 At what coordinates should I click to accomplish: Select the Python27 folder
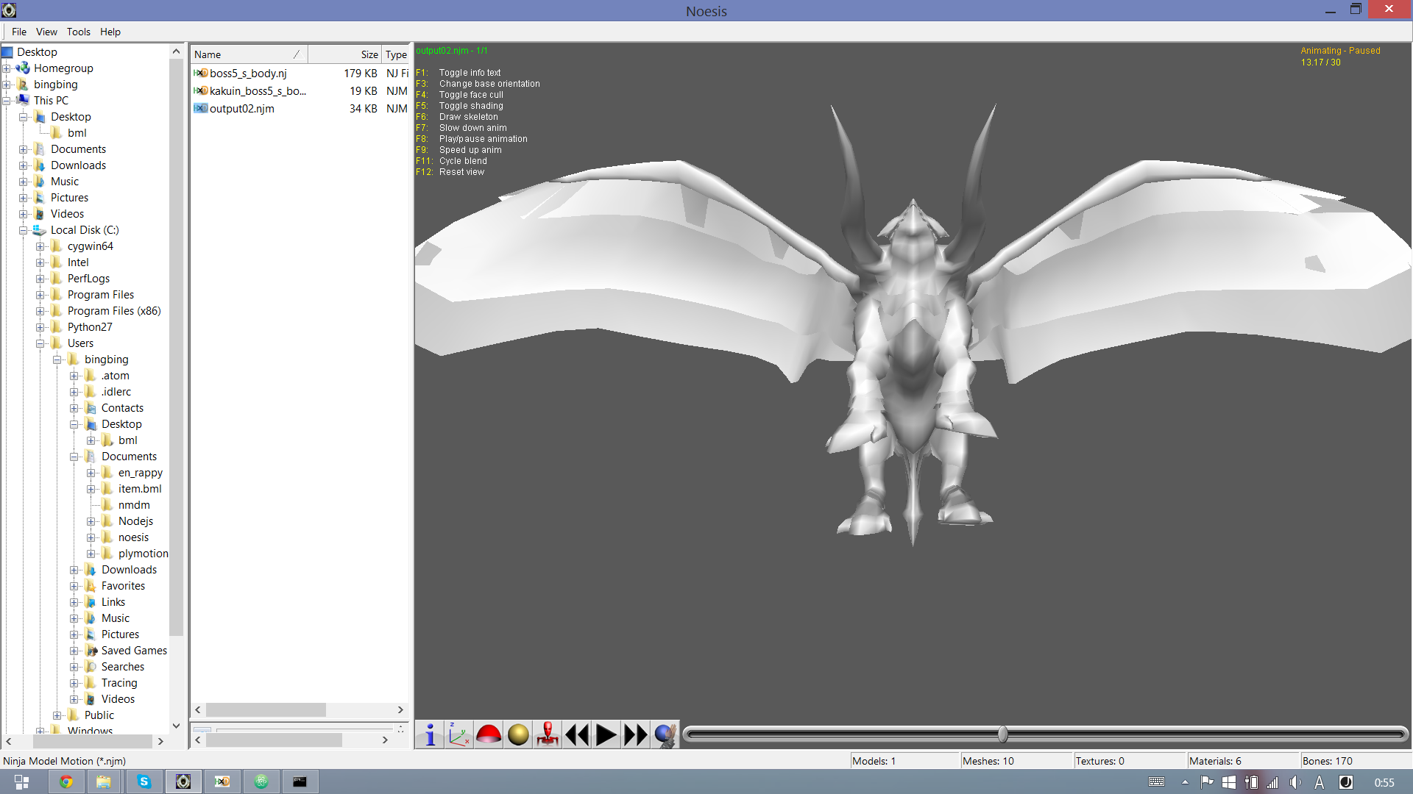(x=90, y=327)
